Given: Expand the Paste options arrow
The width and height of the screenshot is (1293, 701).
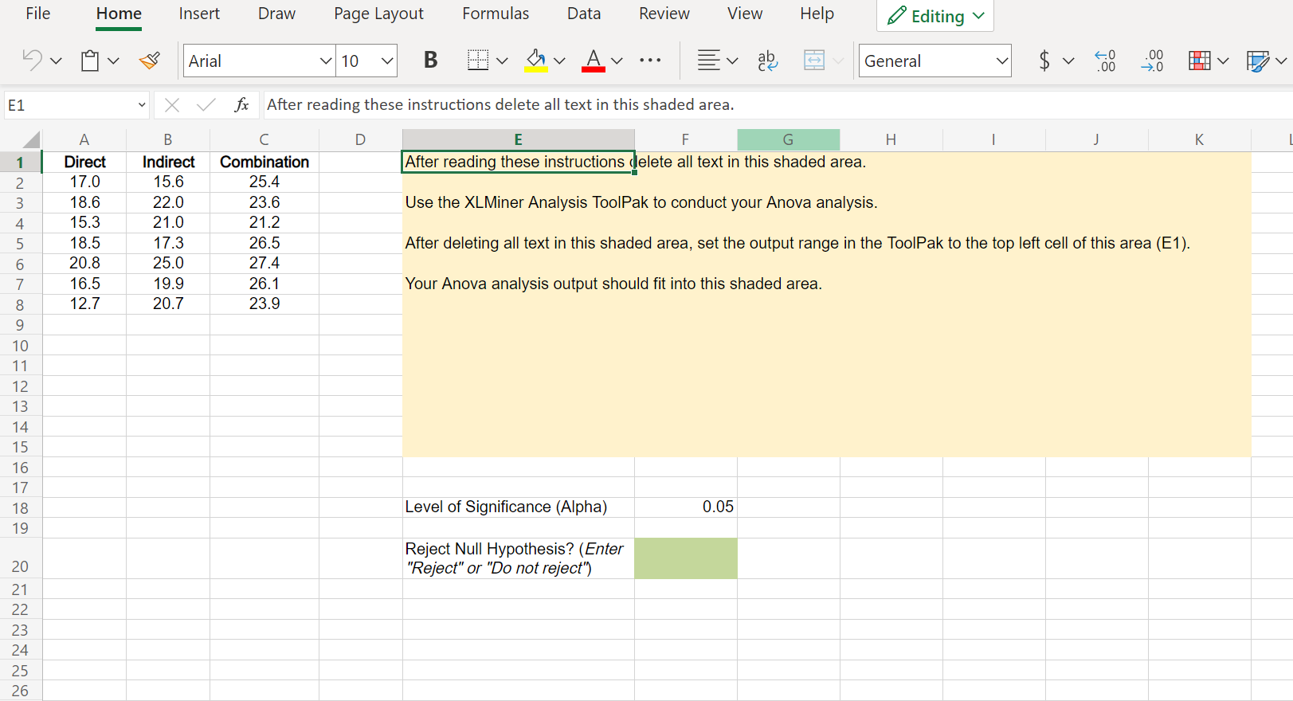Looking at the screenshot, I should (x=113, y=61).
